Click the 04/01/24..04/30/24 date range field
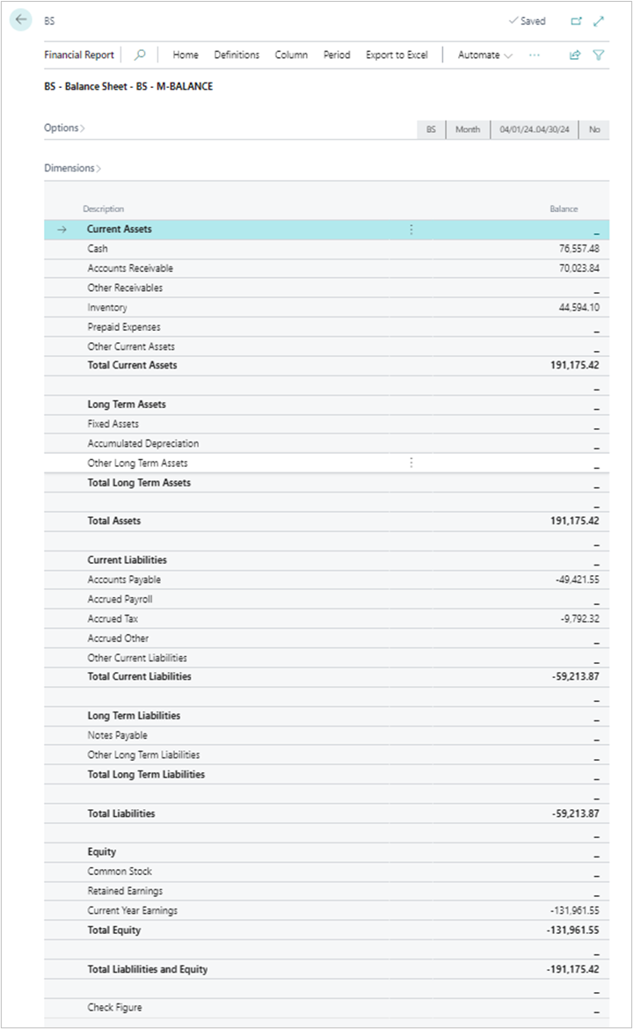 click(534, 128)
